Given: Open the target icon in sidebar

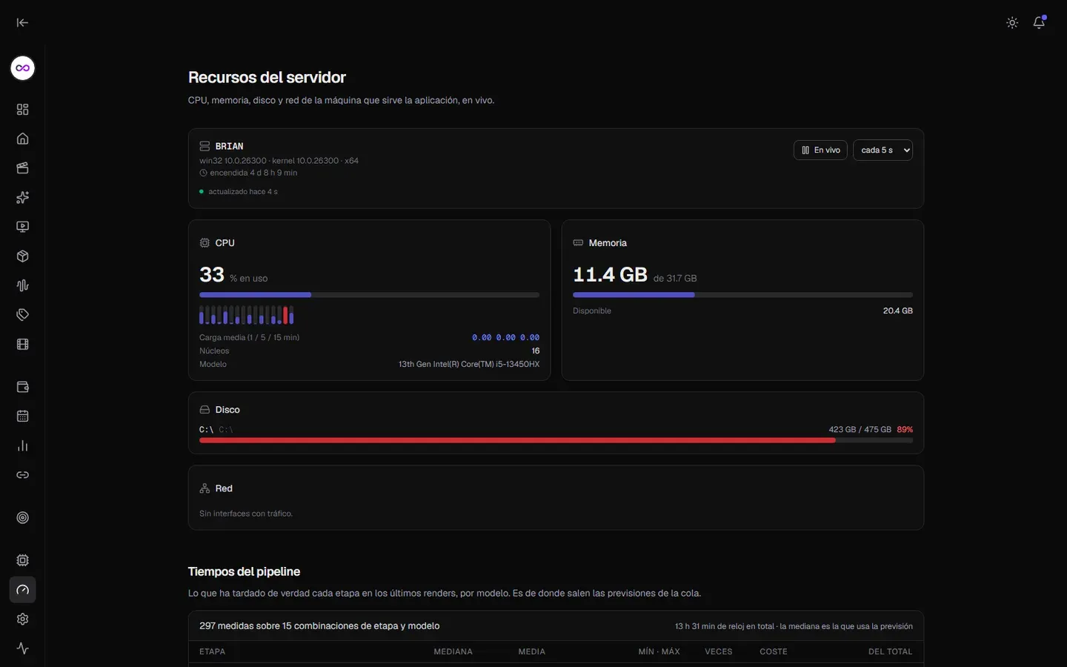Looking at the screenshot, I should click(23, 518).
